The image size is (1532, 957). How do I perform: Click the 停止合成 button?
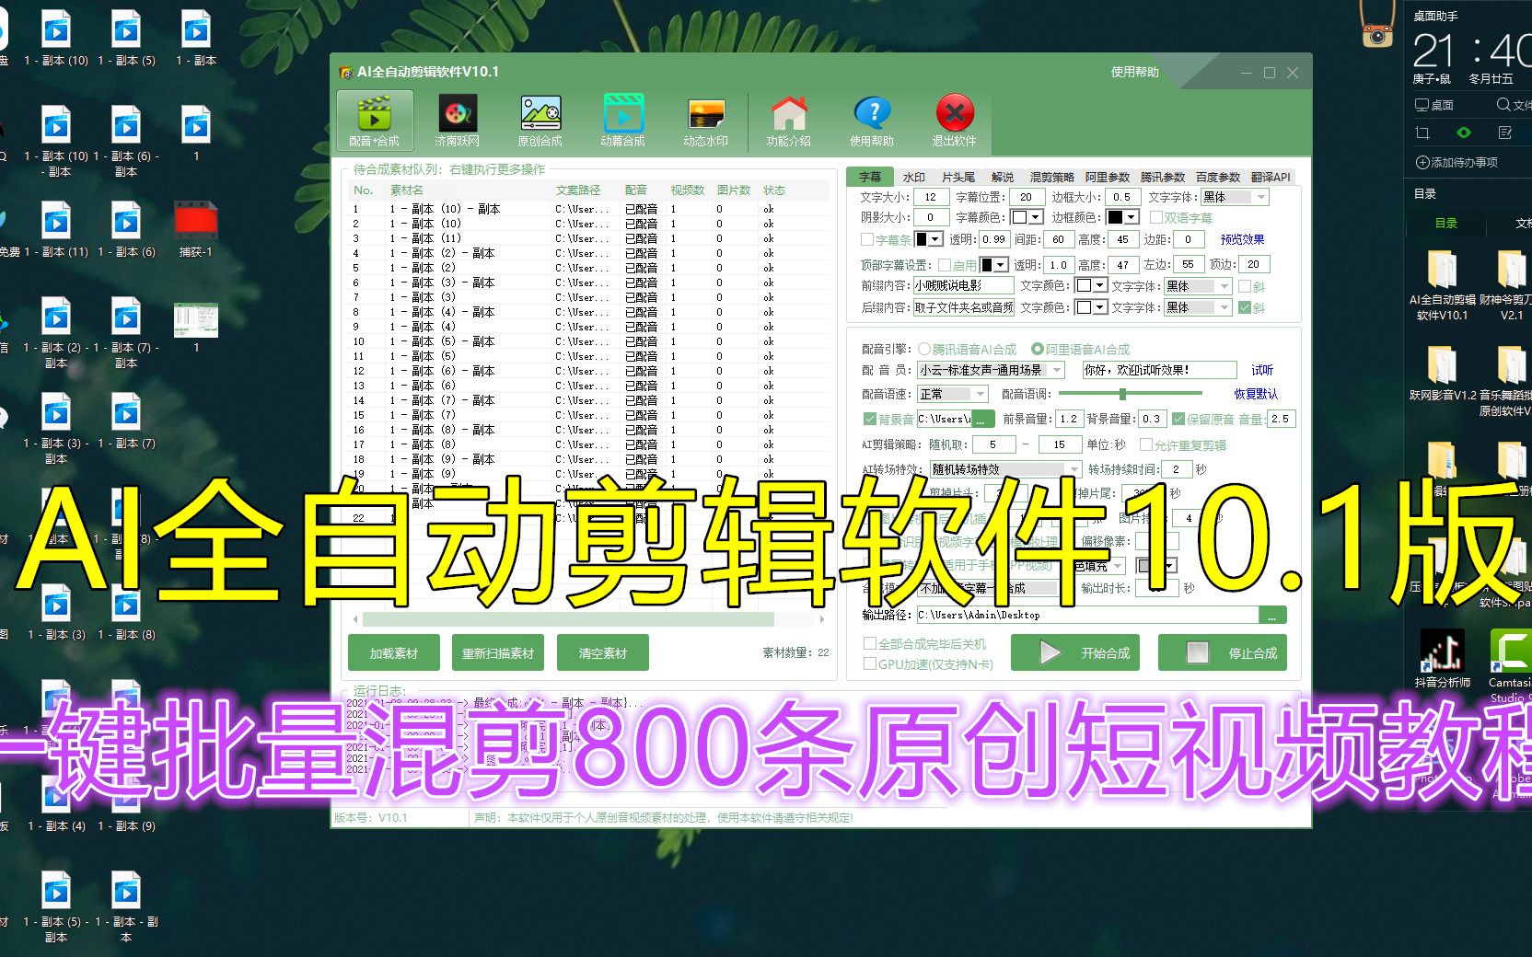pyautogui.click(x=1223, y=653)
